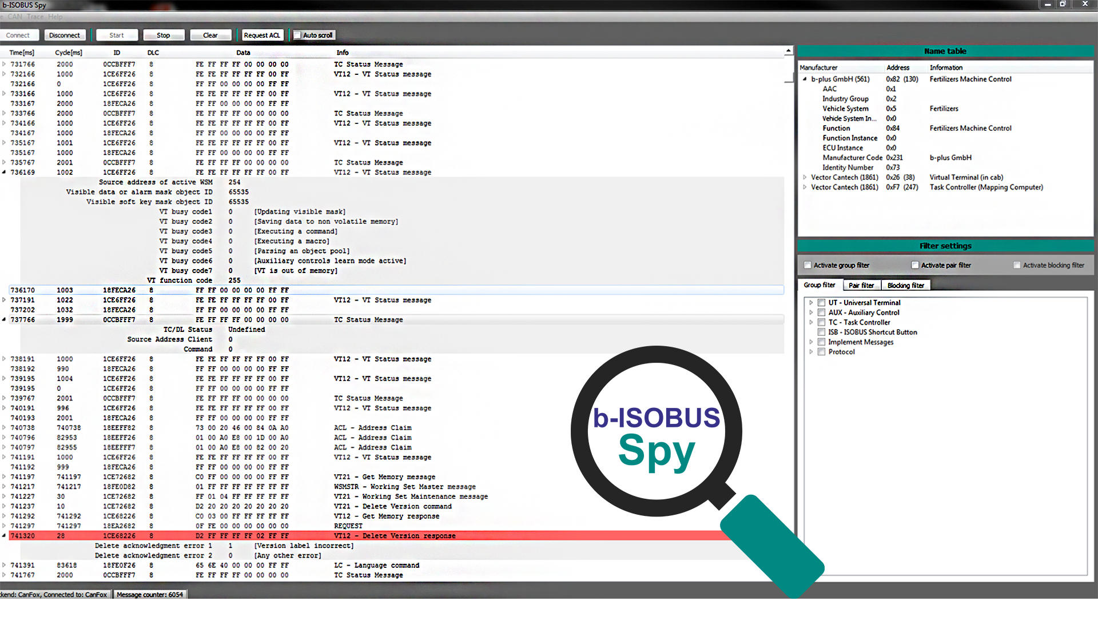Collapse b-plus GmbH (561) name entry

(x=805, y=79)
